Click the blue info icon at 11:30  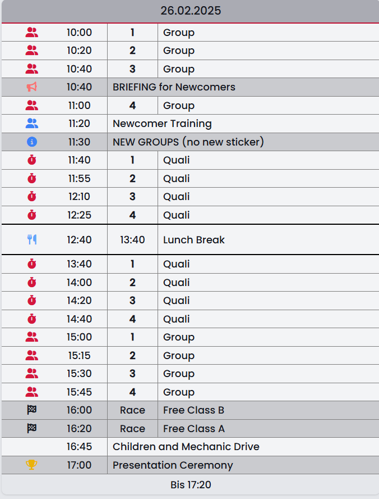click(32, 142)
